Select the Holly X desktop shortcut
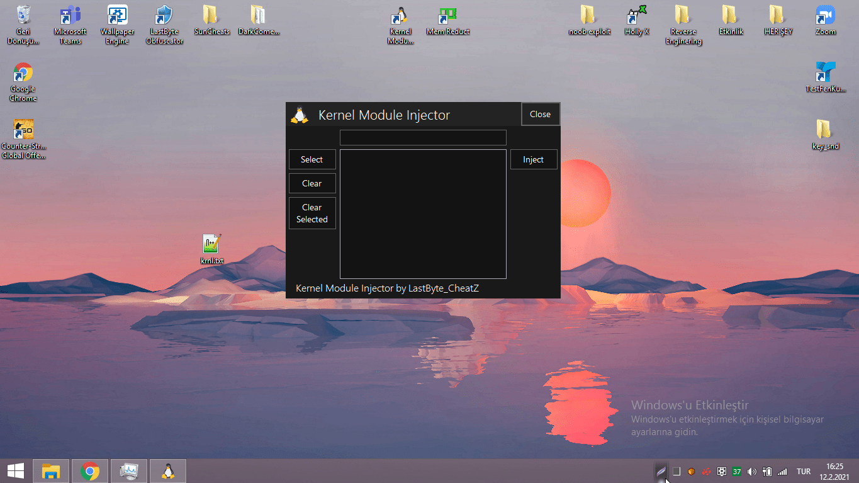This screenshot has width=859, height=483. pos(637,20)
